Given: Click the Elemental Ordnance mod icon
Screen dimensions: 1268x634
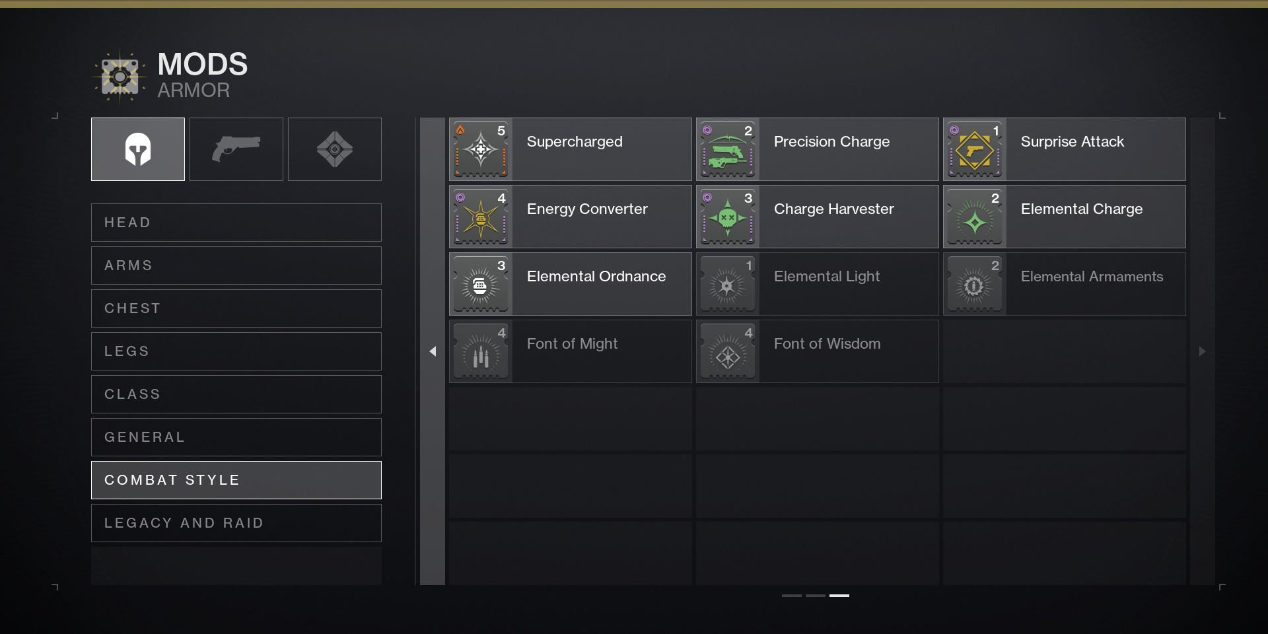Looking at the screenshot, I should 481,284.
